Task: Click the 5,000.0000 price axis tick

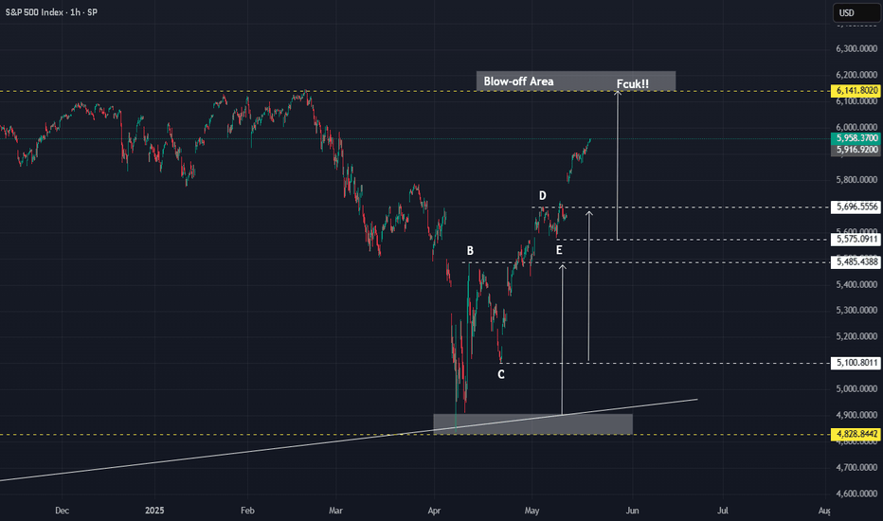Action: [x=856, y=388]
